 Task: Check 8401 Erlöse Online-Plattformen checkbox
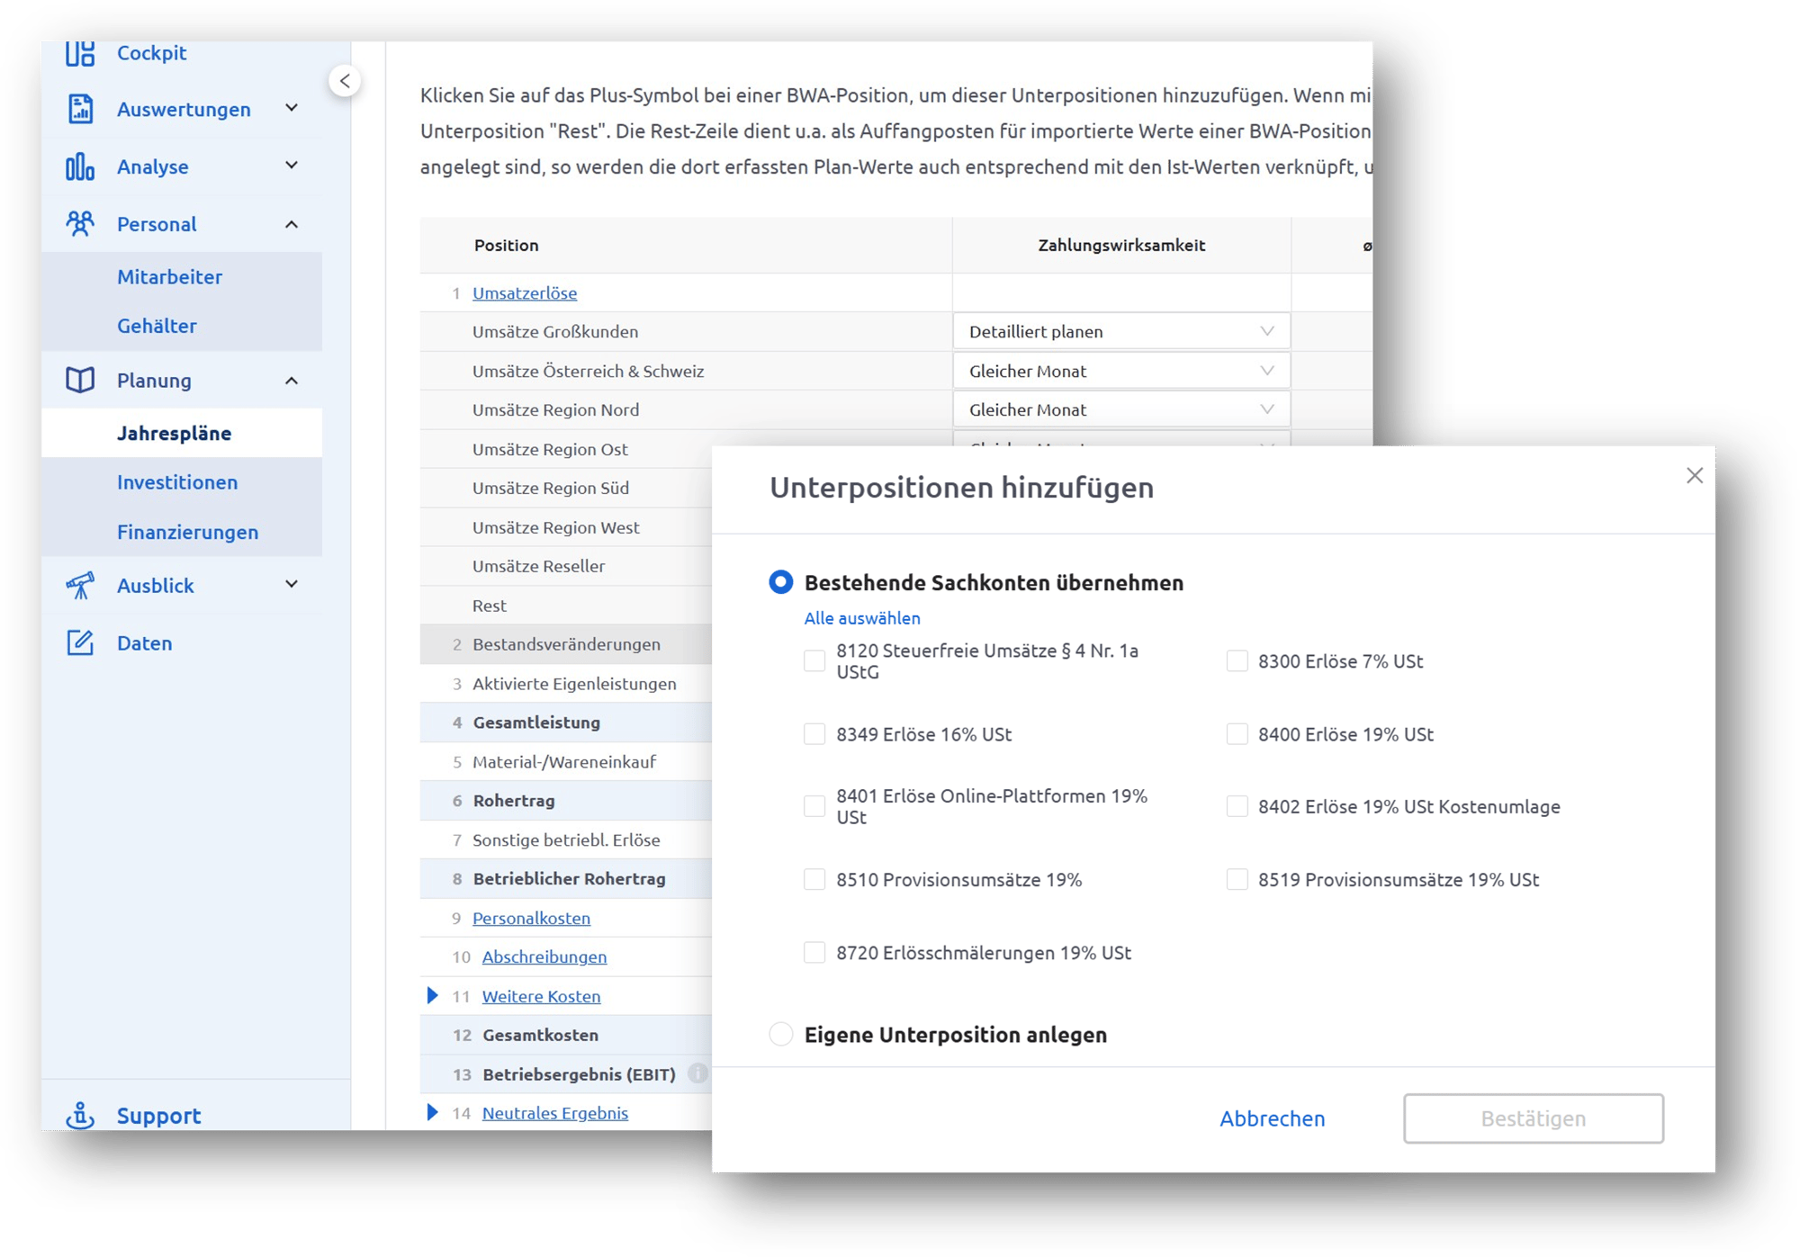point(814,806)
